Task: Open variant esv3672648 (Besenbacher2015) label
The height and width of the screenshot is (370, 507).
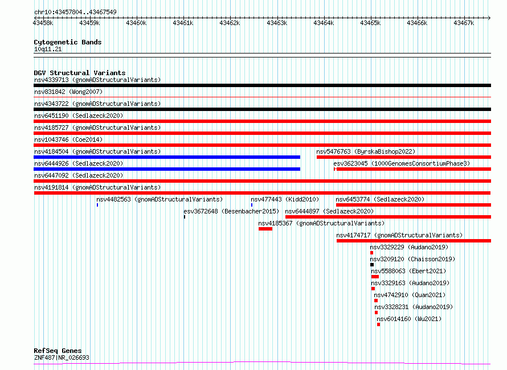Action: [x=231, y=211]
